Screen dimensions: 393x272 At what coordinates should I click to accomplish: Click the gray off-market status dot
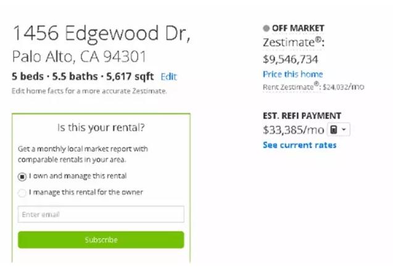point(266,28)
